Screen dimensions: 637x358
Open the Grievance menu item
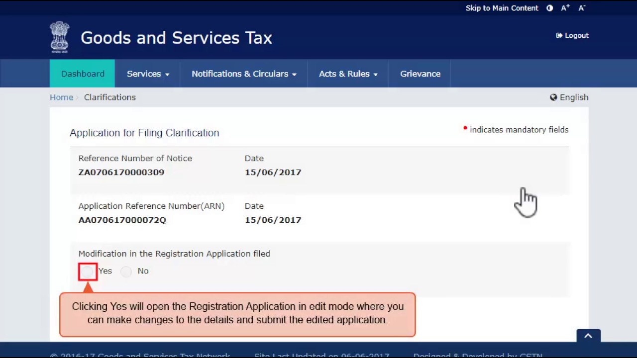tap(420, 74)
